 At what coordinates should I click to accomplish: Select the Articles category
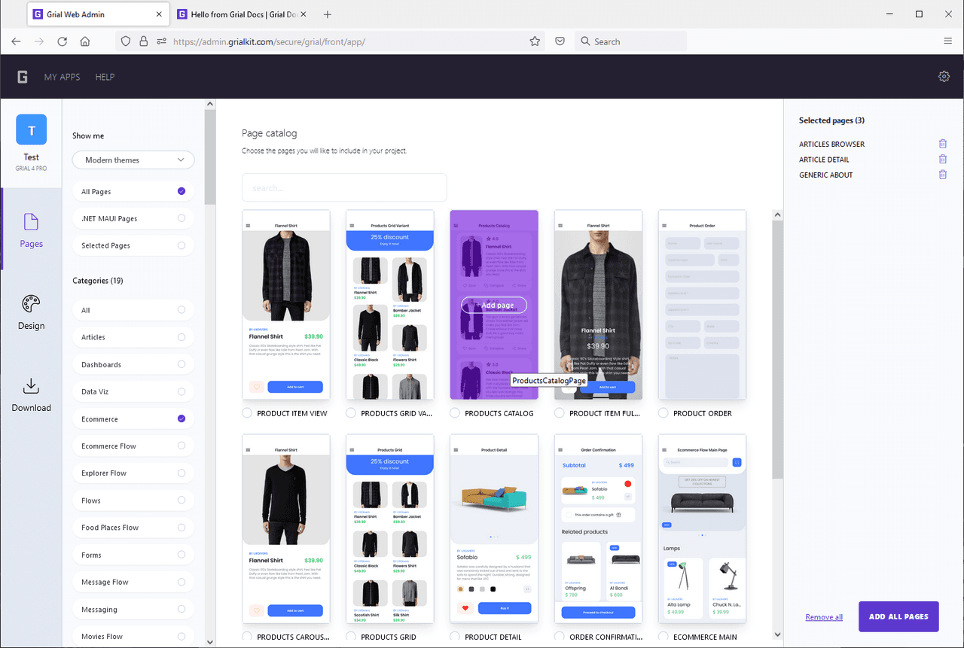click(x=133, y=337)
